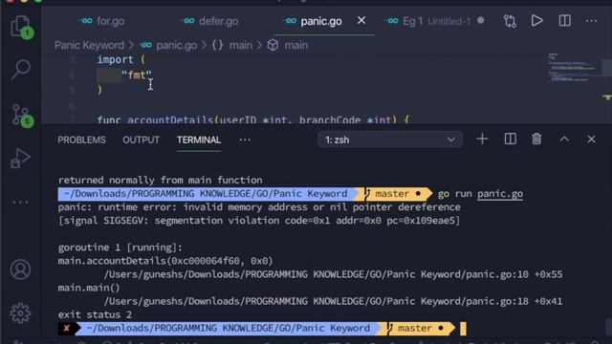Split the terminal pane
The width and height of the screenshot is (612, 344).
[x=510, y=140]
